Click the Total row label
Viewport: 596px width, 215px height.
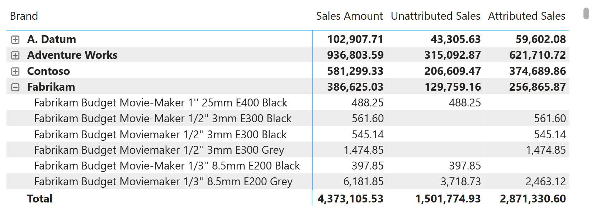click(39, 199)
